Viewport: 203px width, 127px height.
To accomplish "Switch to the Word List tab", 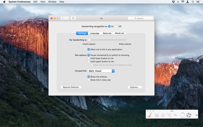I will coord(120,33).
